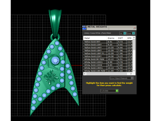Select the White Gold:10KW row
The width and height of the screenshot is (161, 121).
point(108,65)
